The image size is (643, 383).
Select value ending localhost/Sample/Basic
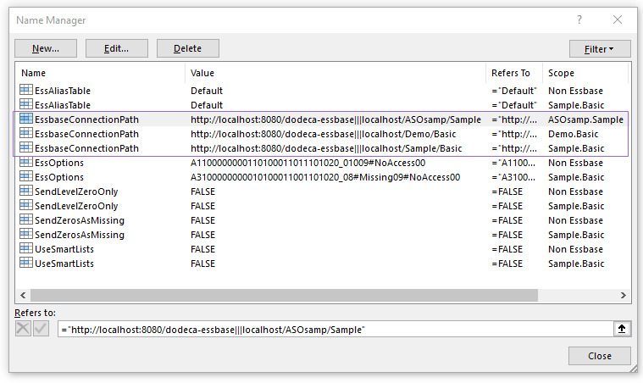326,148
